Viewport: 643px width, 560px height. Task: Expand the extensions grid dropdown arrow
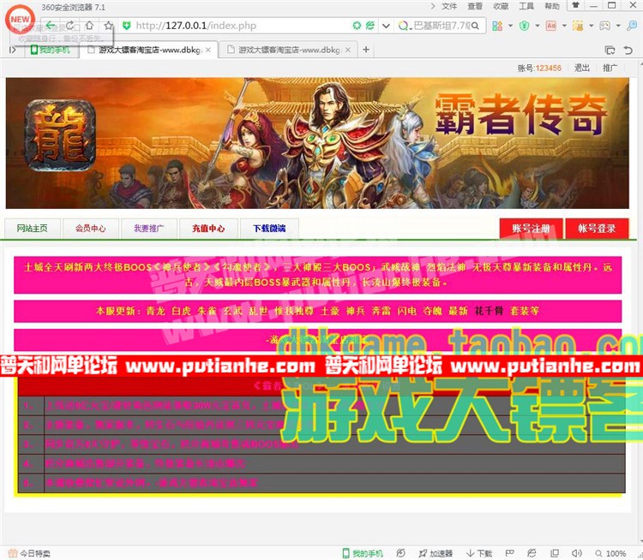511,26
